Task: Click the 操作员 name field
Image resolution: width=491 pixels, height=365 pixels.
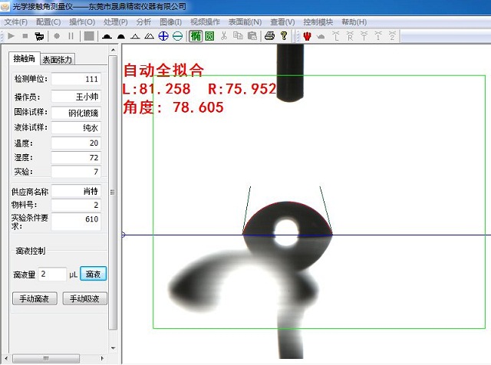Action: click(76, 97)
